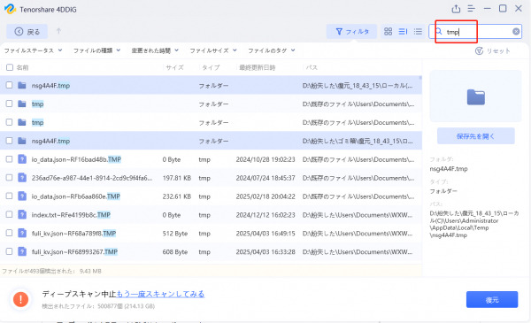Sort by the サイズ column header
Viewport: 531px width, 323px height.
click(174, 67)
